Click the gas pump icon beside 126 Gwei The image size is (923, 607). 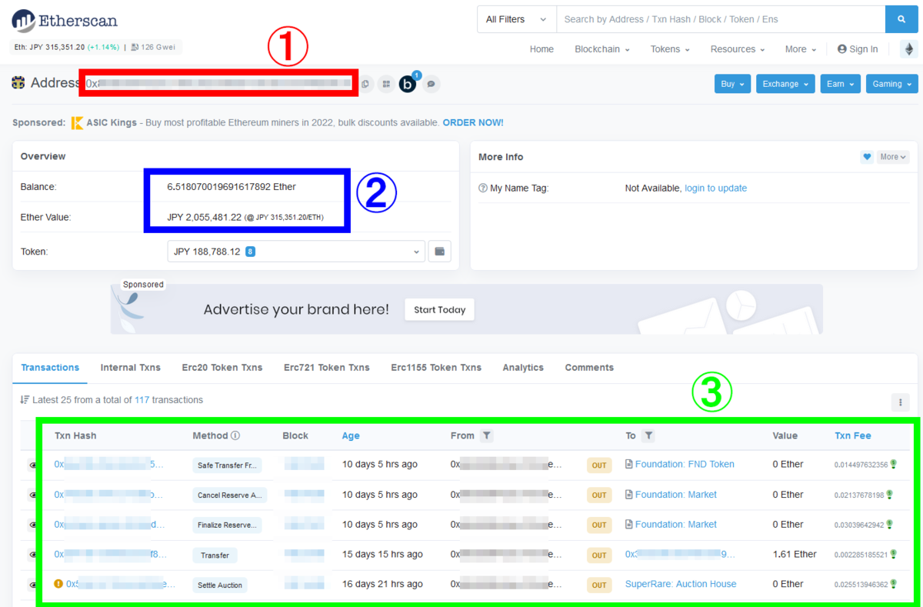coord(135,47)
